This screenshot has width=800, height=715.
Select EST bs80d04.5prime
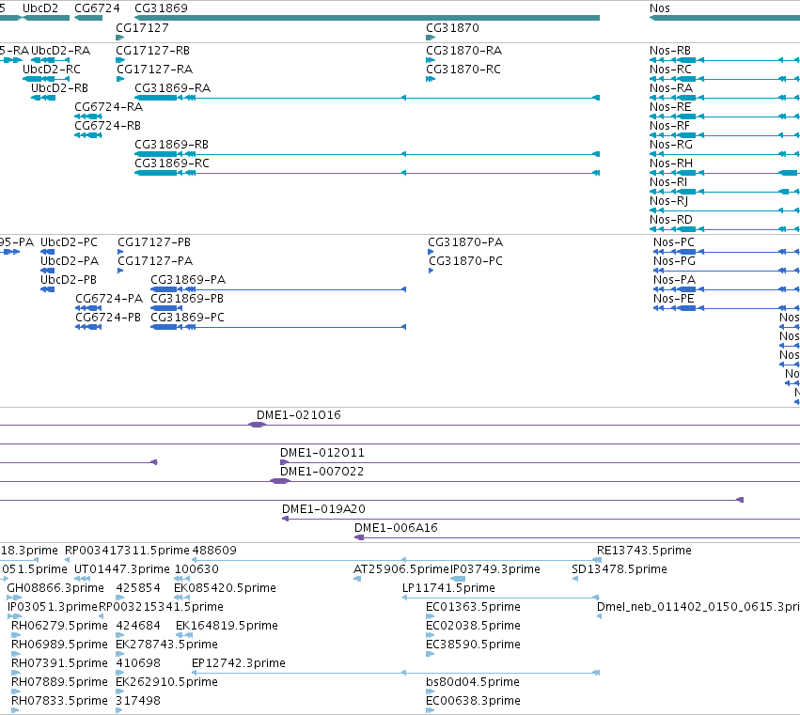click(473, 682)
